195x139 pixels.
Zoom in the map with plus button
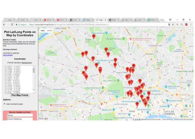(x=190, y=111)
